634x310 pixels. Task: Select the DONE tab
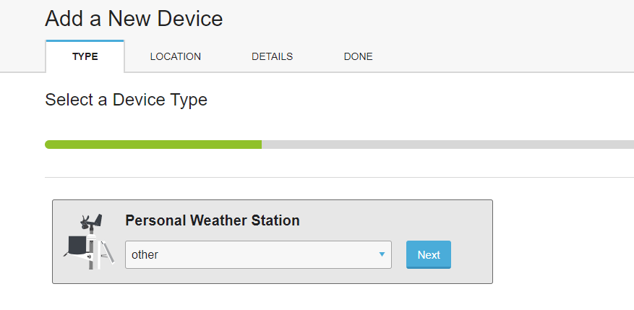359,56
